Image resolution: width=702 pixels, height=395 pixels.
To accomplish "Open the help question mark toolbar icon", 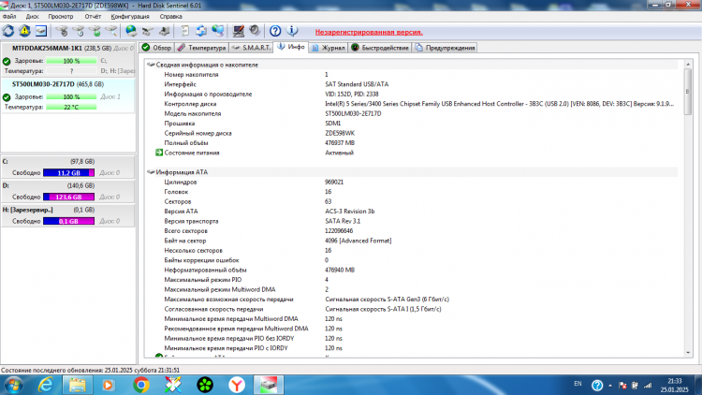I will pos(275,31).
